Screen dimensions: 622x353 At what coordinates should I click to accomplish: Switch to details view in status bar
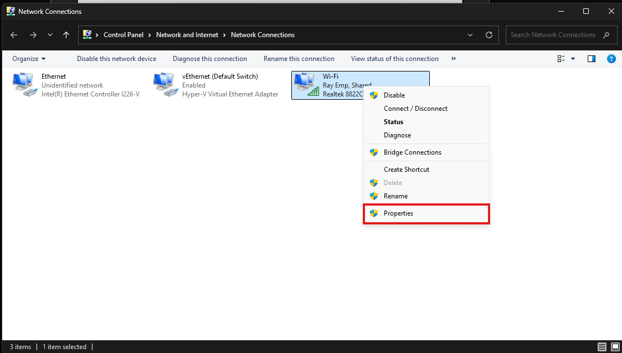pyautogui.click(x=602, y=347)
